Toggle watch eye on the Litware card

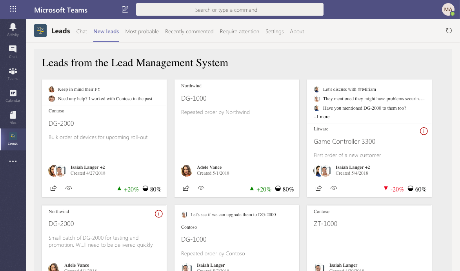[334, 188]
